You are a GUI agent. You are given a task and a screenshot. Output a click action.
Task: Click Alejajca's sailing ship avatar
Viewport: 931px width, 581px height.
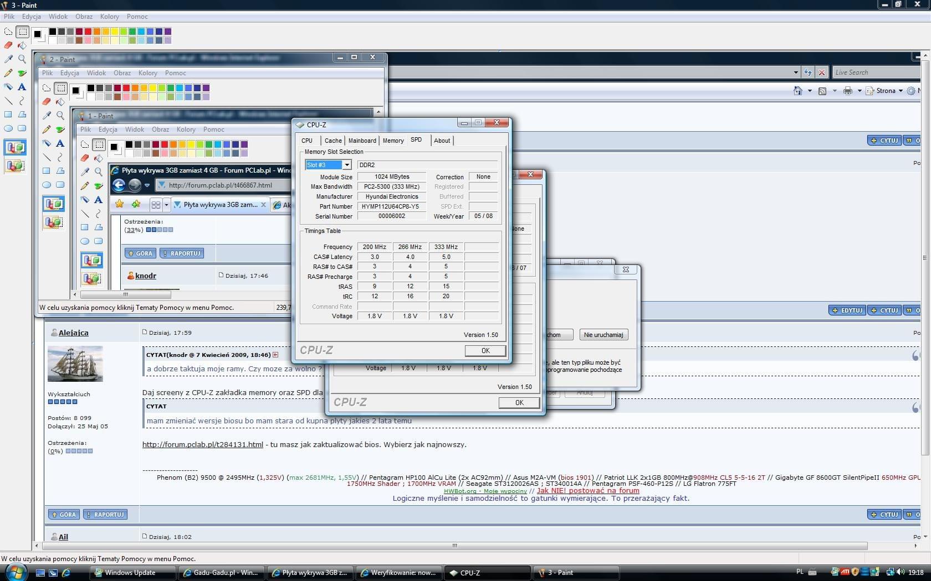coord(75,364)
